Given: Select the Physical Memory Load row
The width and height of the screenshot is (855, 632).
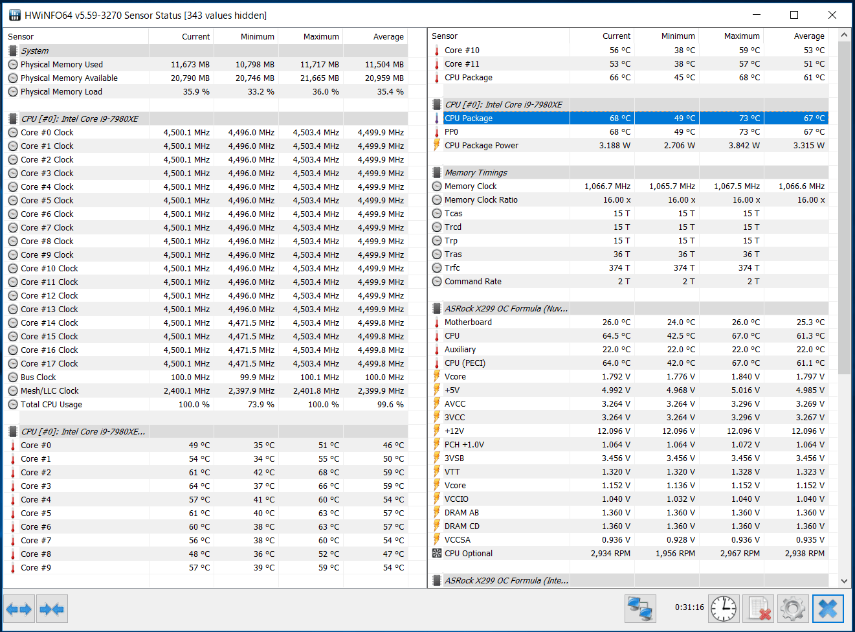Looking at the screenshot, I should (x=206, y=91).
